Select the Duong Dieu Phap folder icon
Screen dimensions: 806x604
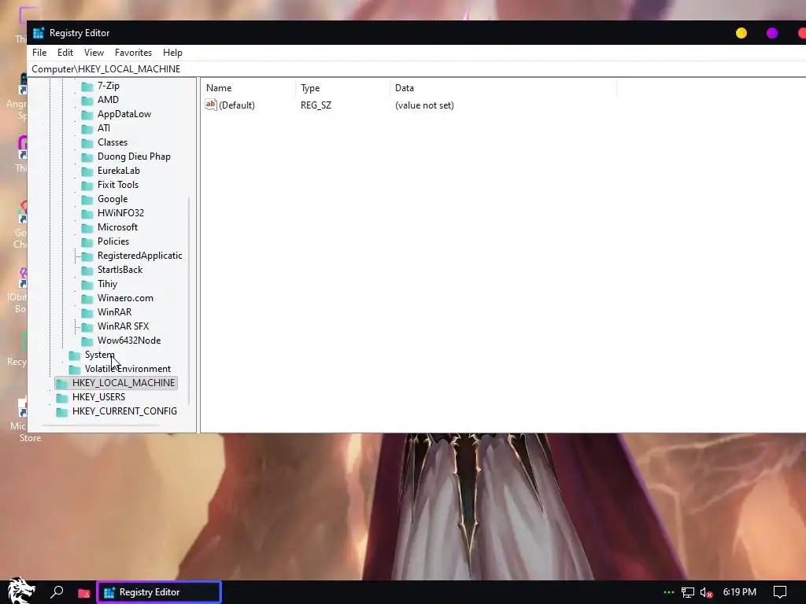click(87, 157)
